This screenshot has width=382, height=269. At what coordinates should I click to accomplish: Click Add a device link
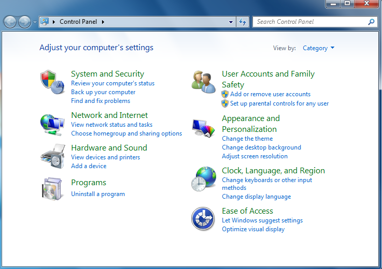[89, 166]
